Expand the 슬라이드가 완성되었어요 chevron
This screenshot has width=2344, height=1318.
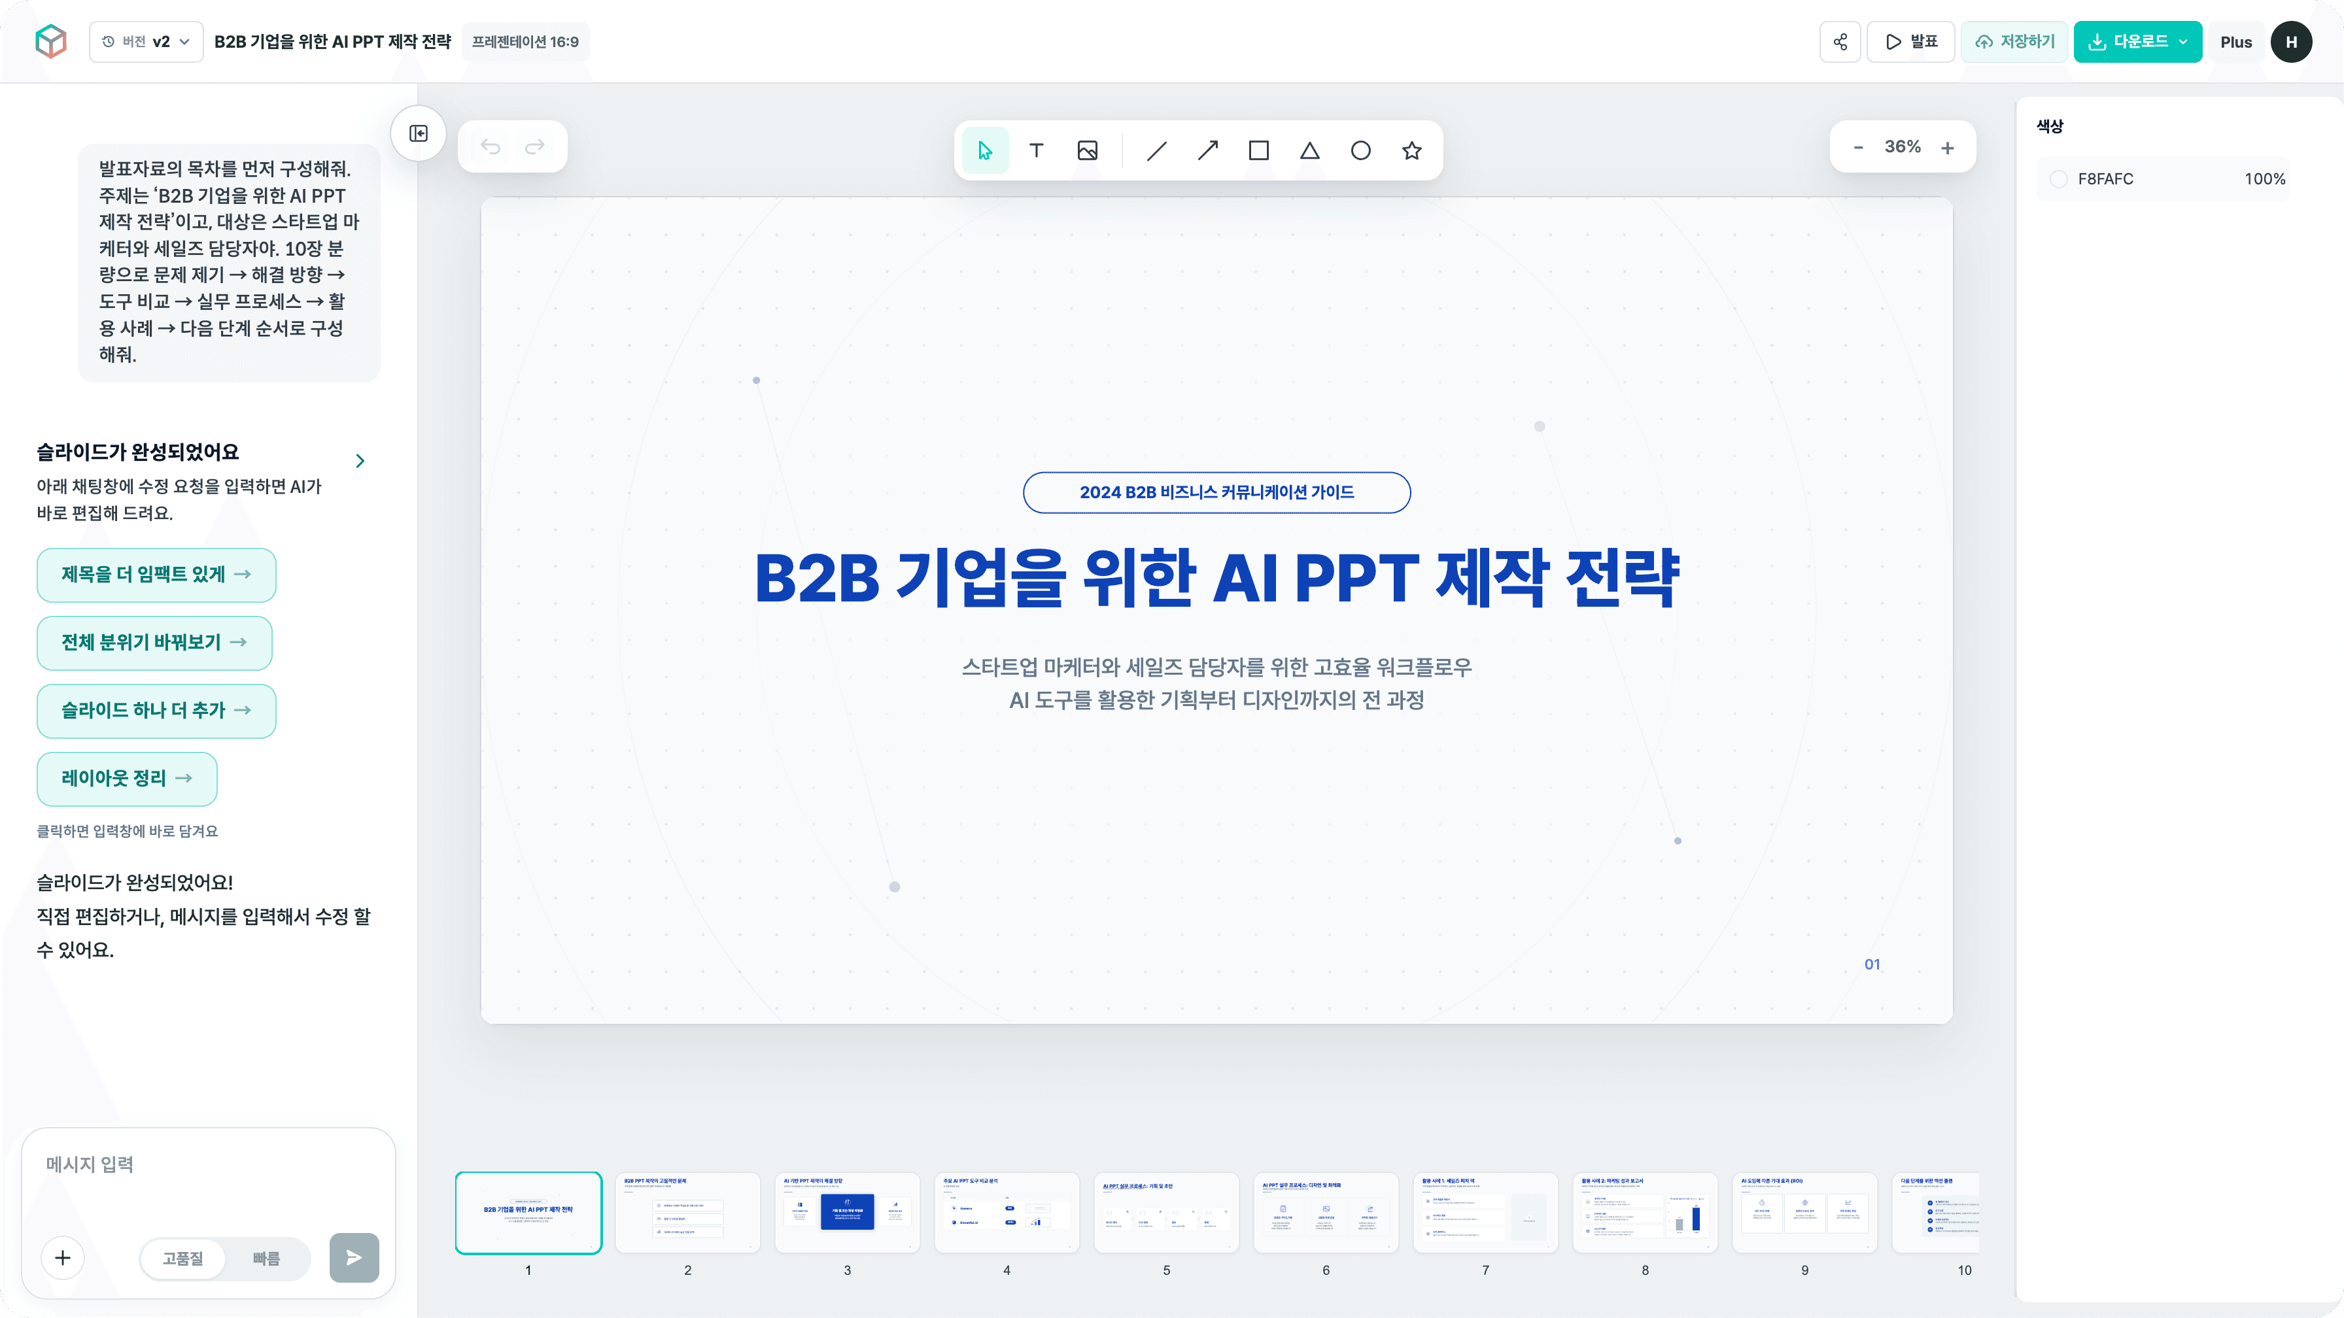tap(360, 461)
